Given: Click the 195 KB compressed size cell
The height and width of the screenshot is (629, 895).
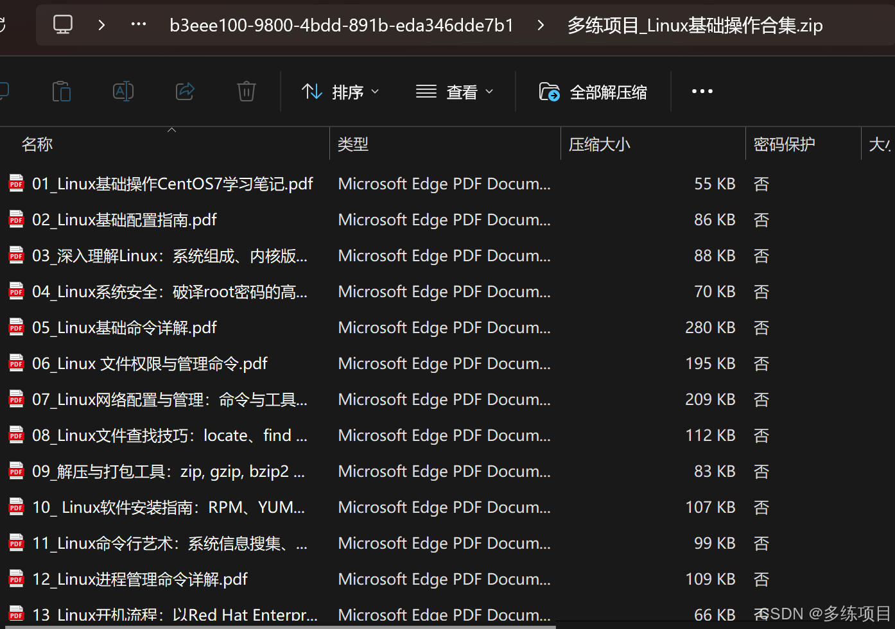Looking at the screenshot, I should (x=710, y=364).
